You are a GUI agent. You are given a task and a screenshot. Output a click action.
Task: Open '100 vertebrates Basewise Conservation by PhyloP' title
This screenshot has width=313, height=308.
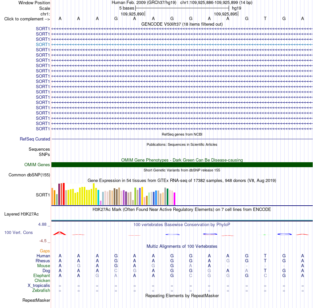(x=182, y=225)
